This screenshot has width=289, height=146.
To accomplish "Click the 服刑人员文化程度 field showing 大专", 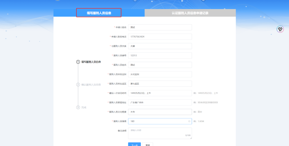I will point(160,112).
